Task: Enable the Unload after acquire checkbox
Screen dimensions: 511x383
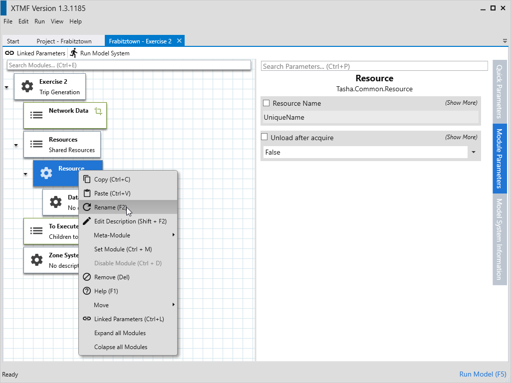Action: pyautogui.click(x=265, y=137)
